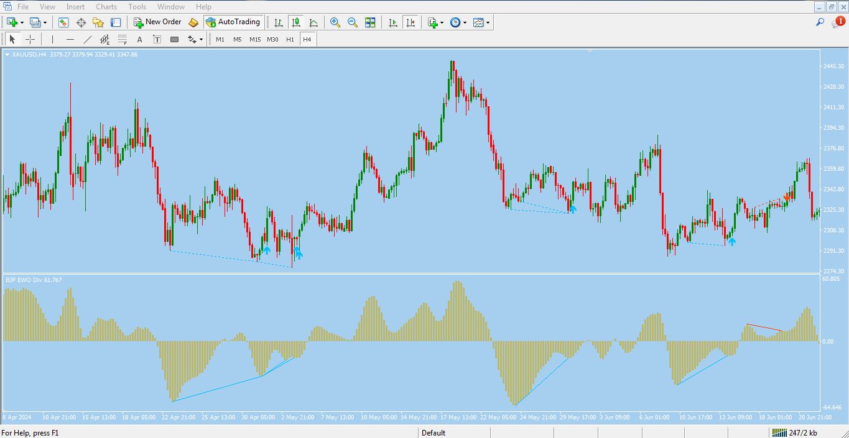Zoom in on the chart

click(x=335, y=22)
